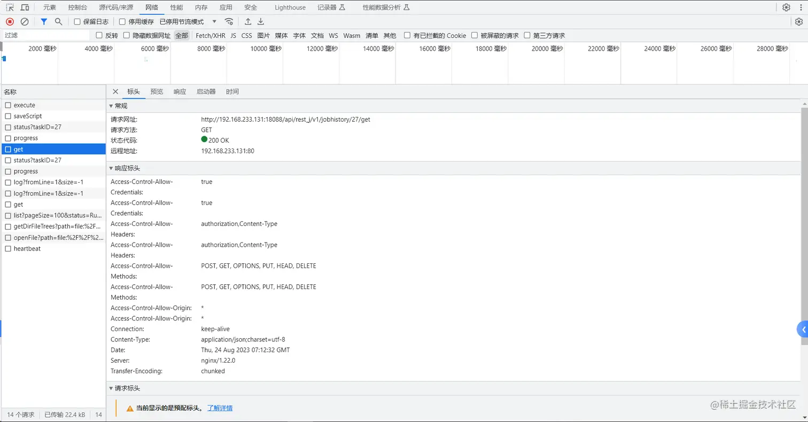The height and width of the screenshot is (422, 808).
Task: Enable 保留日志 checkbox
Action: pyautogui.click(x=77, y=22)
